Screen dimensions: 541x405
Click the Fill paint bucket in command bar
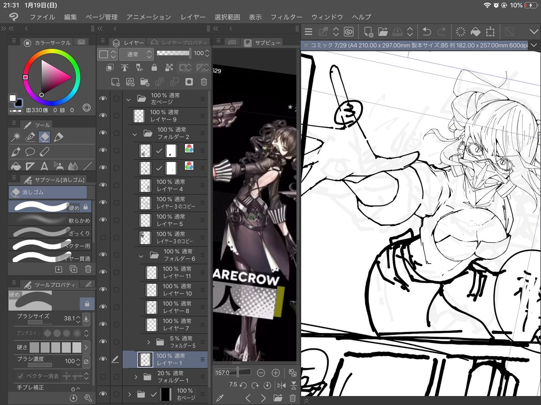pyautogui.click(x=475, y=31)
